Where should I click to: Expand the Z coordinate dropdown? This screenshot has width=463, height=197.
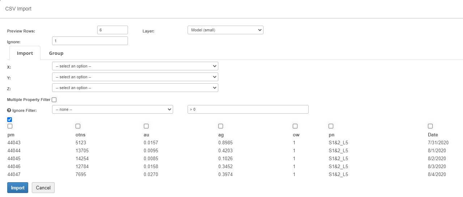pyautogui.click(x=135, y=88)
